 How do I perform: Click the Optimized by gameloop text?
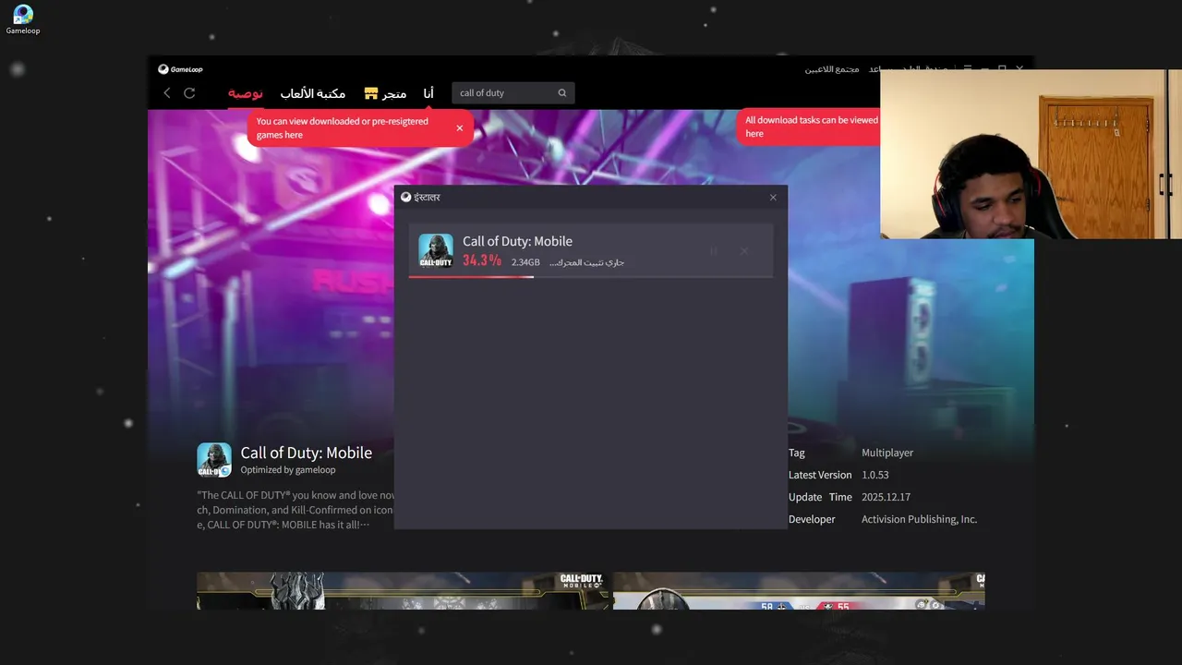tap(288, 470)
